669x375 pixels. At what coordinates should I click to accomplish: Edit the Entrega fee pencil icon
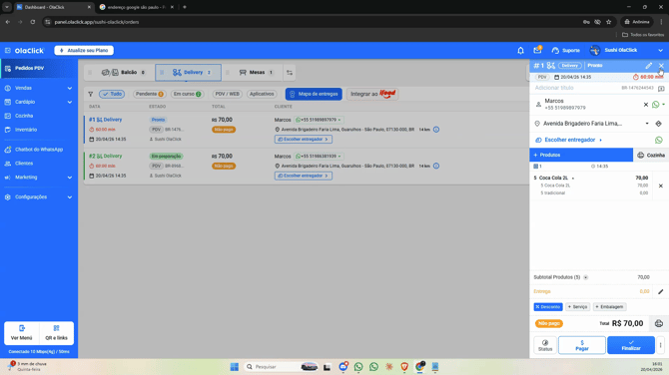(660, 291)
